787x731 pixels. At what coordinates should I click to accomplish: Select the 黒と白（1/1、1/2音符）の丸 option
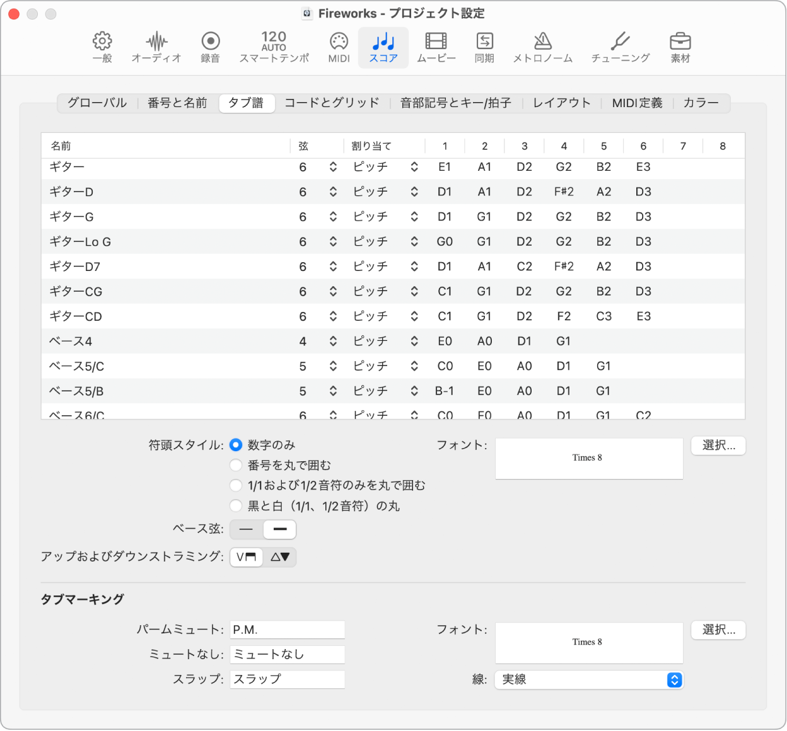tap(236, 505)
